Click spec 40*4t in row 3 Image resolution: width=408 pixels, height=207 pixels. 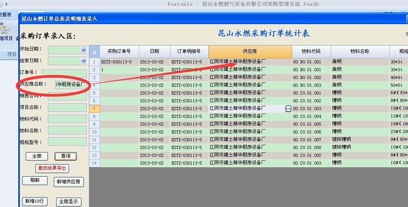(x=396, y=77)
